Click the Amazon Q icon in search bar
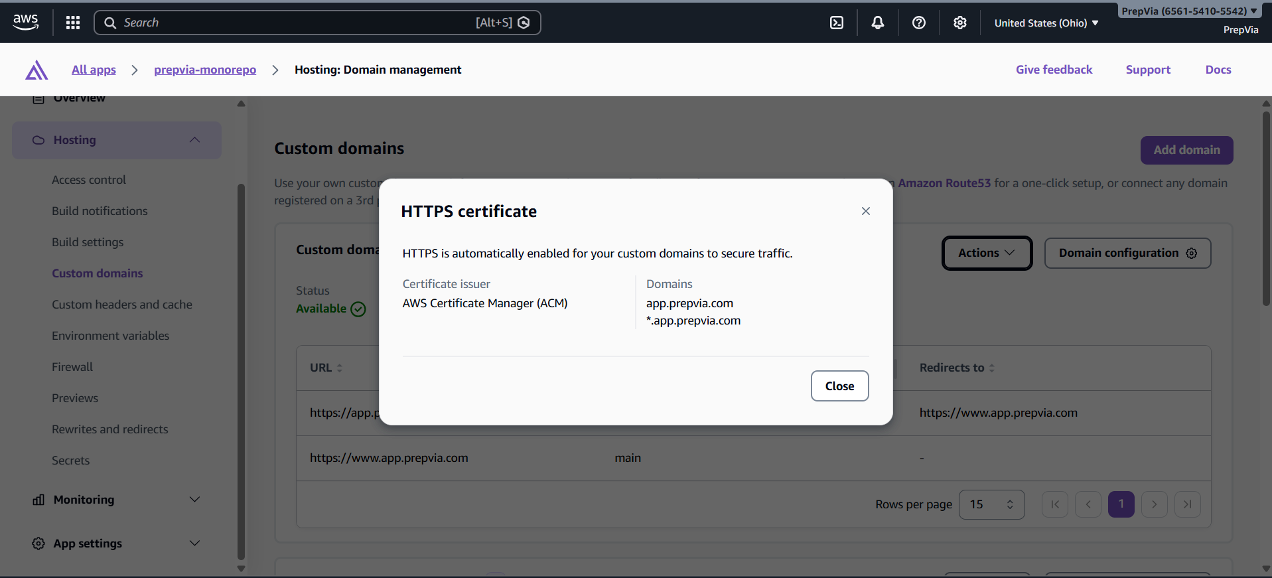The width and height of the screenshot is (1272, 578). [524, 23]
